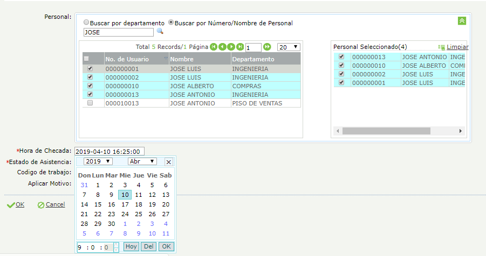Check user 000010013 PISO DE VENTAS
This screenshot has height=256, width=486.
pos(90,103)
